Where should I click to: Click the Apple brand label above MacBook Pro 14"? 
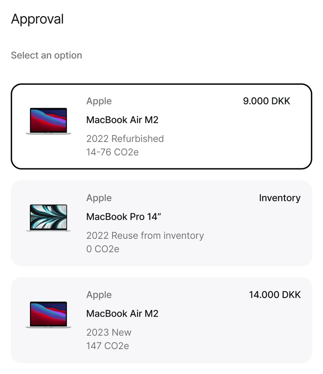click(x=99, y=198)
